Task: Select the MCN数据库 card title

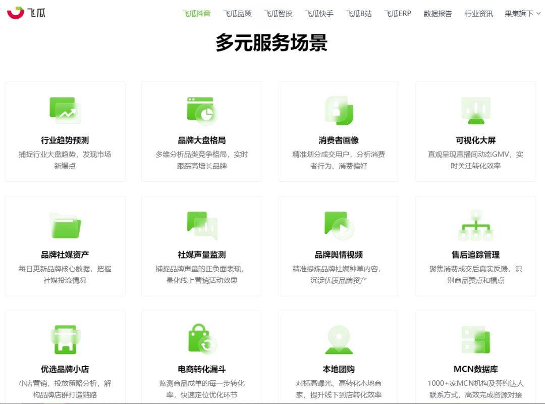Action: click(x=476, y=369)
